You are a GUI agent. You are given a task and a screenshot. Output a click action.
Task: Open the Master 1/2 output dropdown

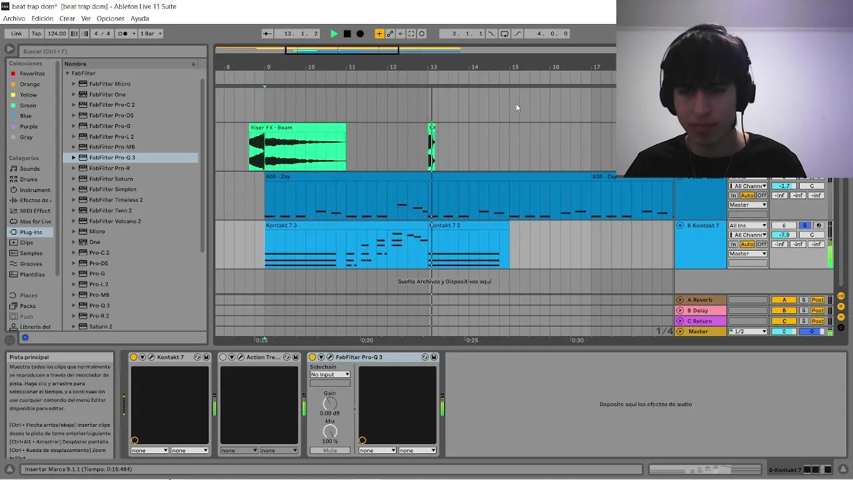[748, 331]
